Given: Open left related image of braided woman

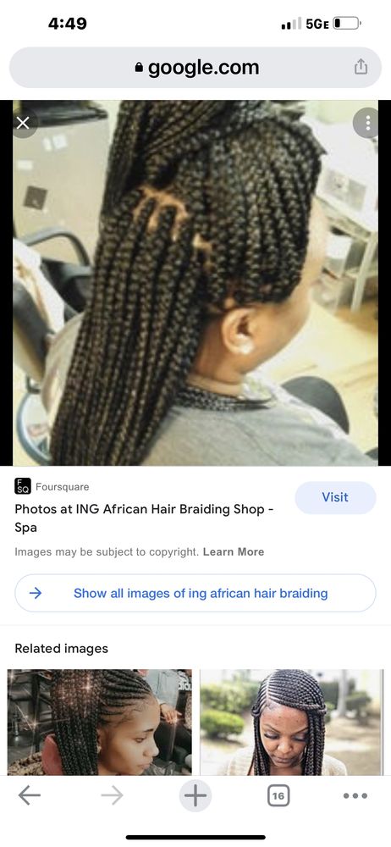Looking at the screenshot, I should 99,722.
